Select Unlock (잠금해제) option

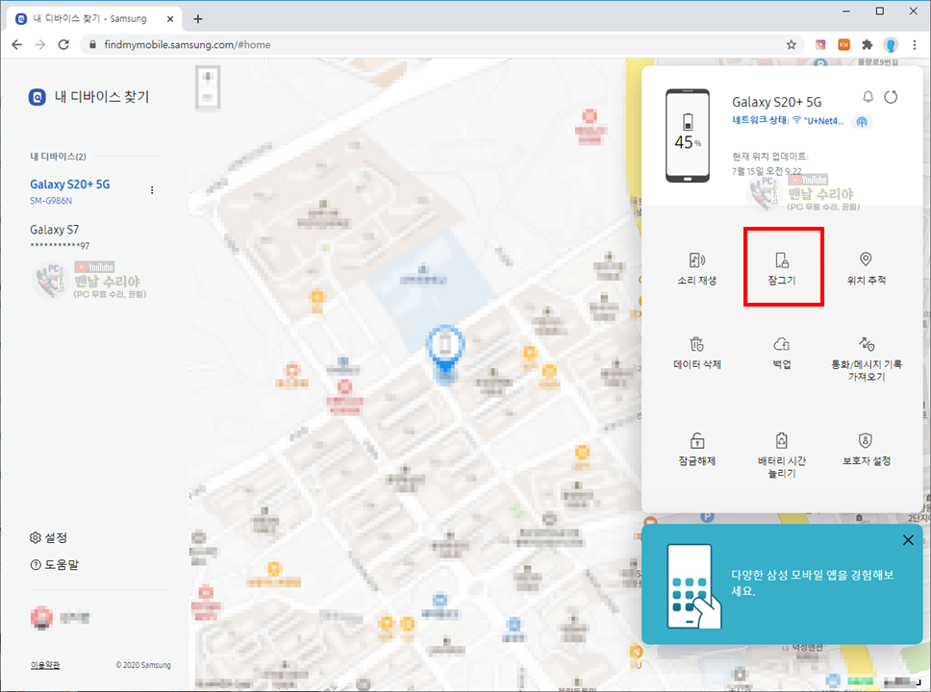click(696, 449)
